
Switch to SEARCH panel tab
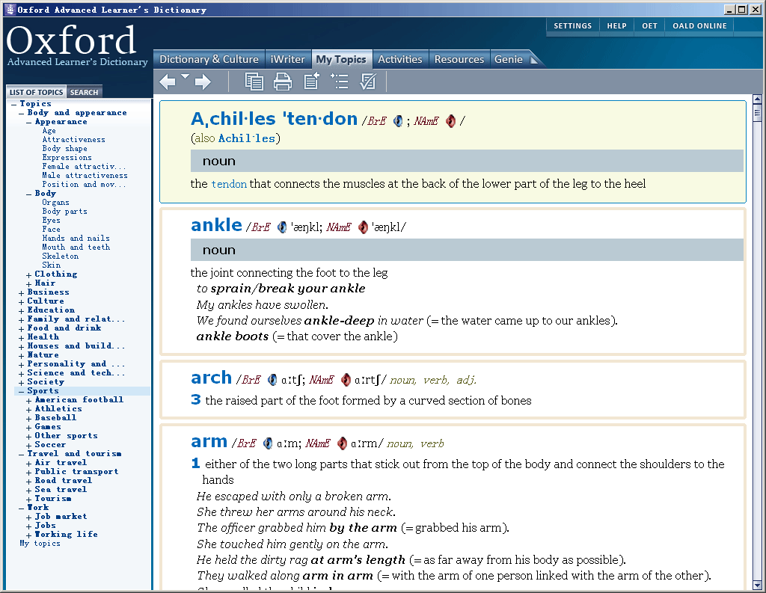pos(84,92)
